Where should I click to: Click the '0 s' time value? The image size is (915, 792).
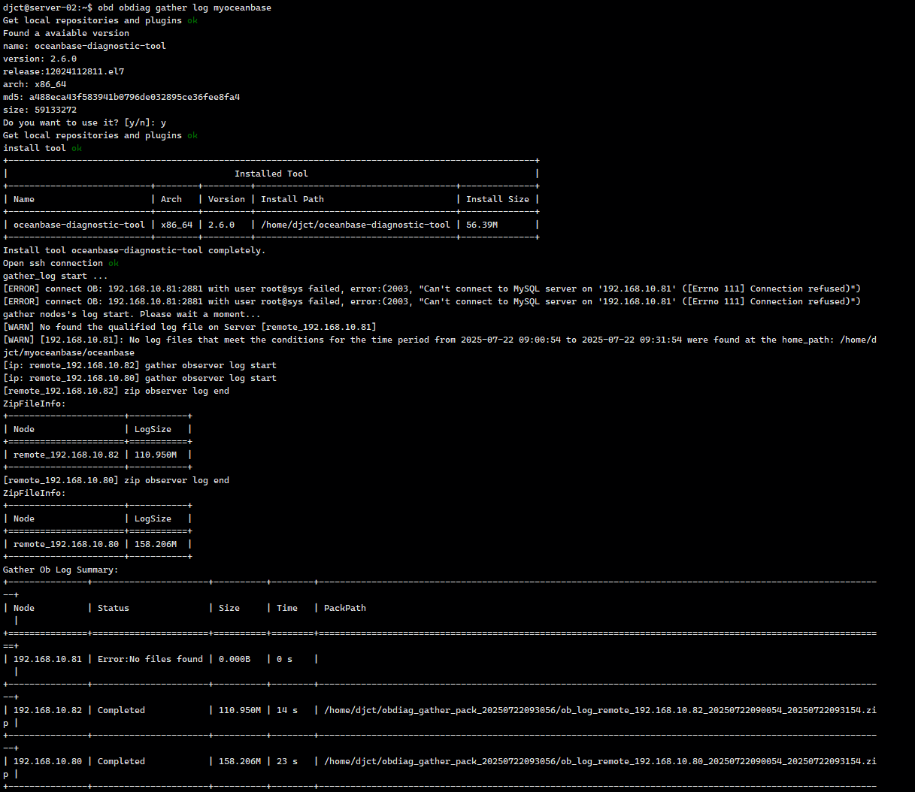(x=284, y=659)
